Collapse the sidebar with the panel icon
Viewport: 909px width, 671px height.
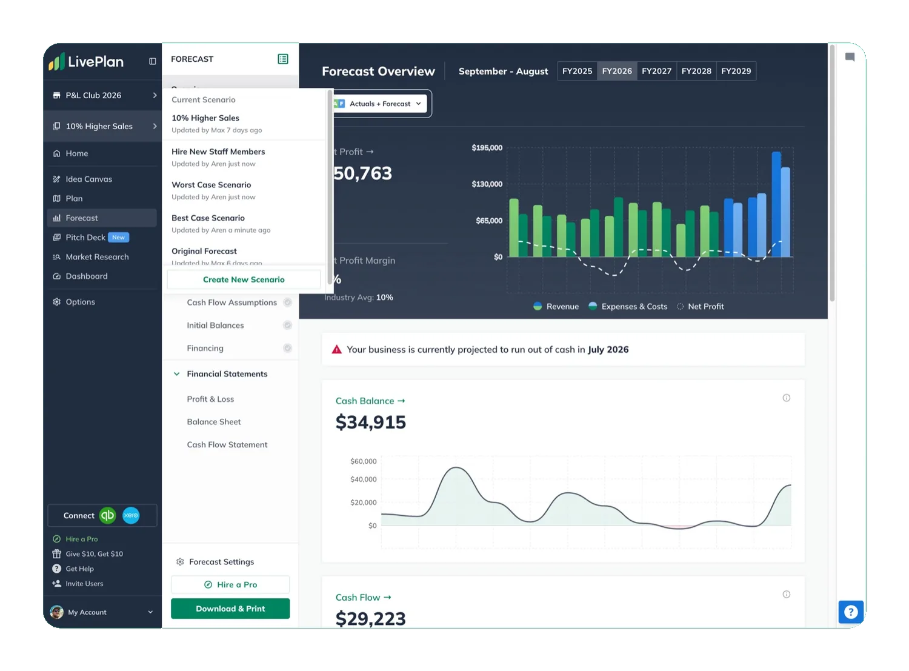click(153, 61)
